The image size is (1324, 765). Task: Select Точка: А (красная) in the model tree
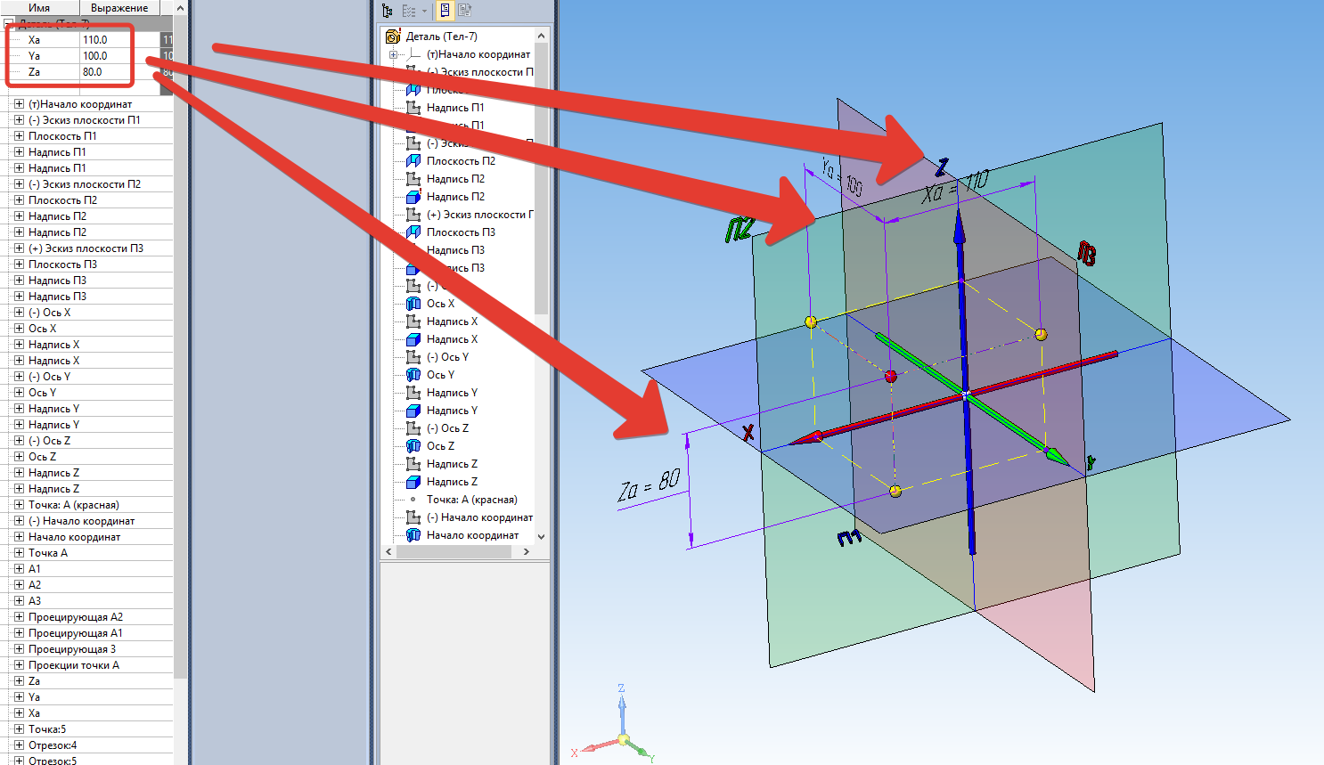(471, 500)
